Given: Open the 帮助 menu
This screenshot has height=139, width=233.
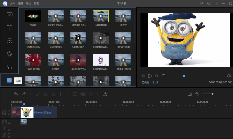Looking at the screenshot, I should (37, 3).
